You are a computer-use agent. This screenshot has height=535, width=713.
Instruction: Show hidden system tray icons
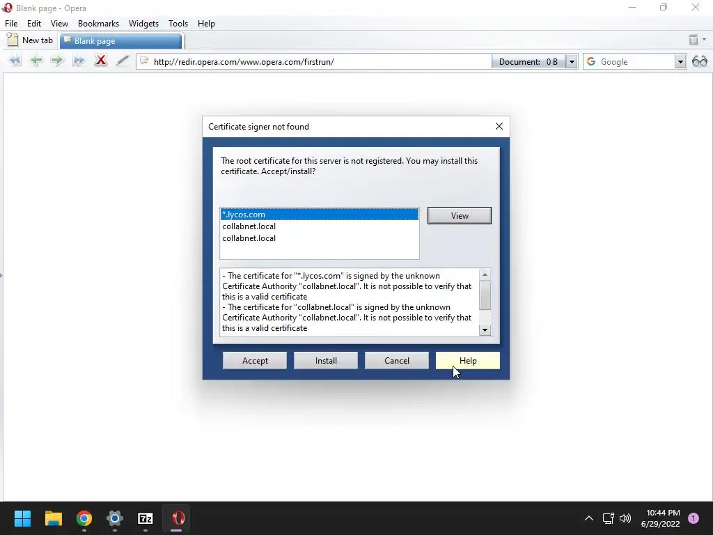click(x=589, y=518)
